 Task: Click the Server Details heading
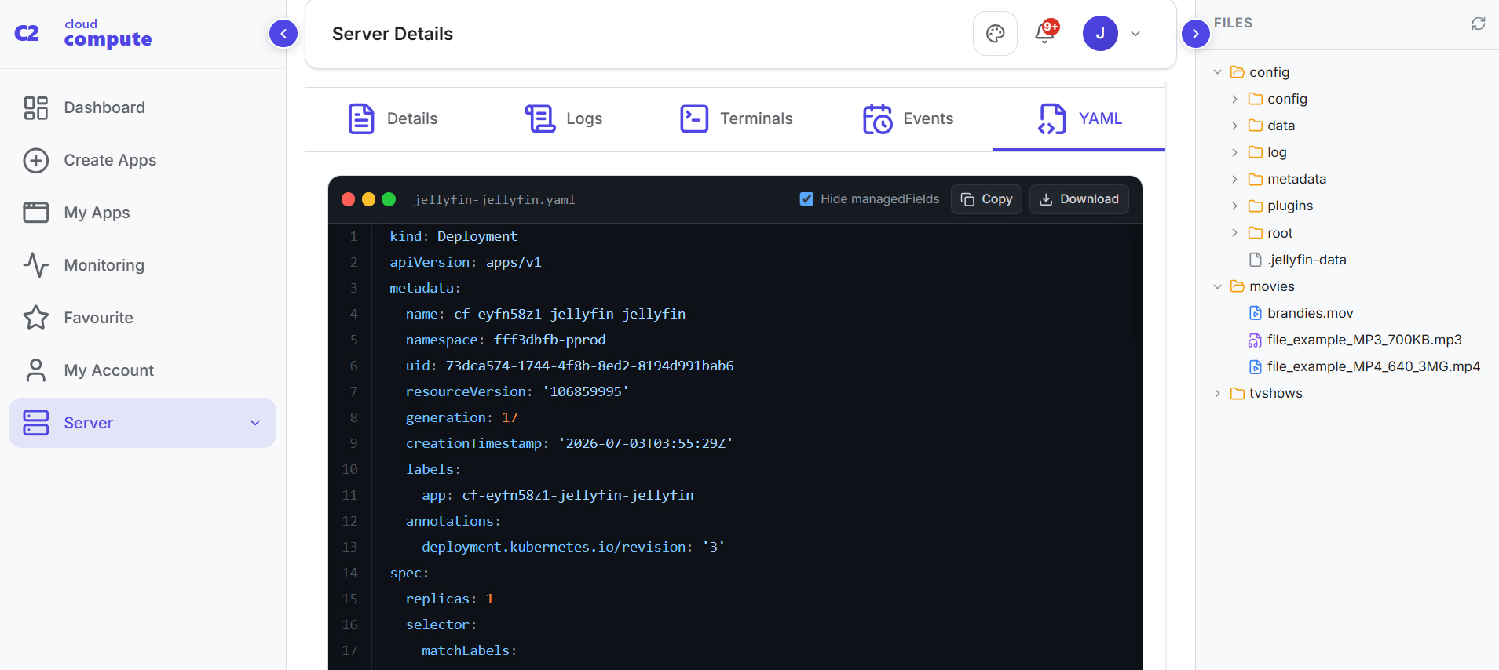pyautogui.click(x=393, y=34)
